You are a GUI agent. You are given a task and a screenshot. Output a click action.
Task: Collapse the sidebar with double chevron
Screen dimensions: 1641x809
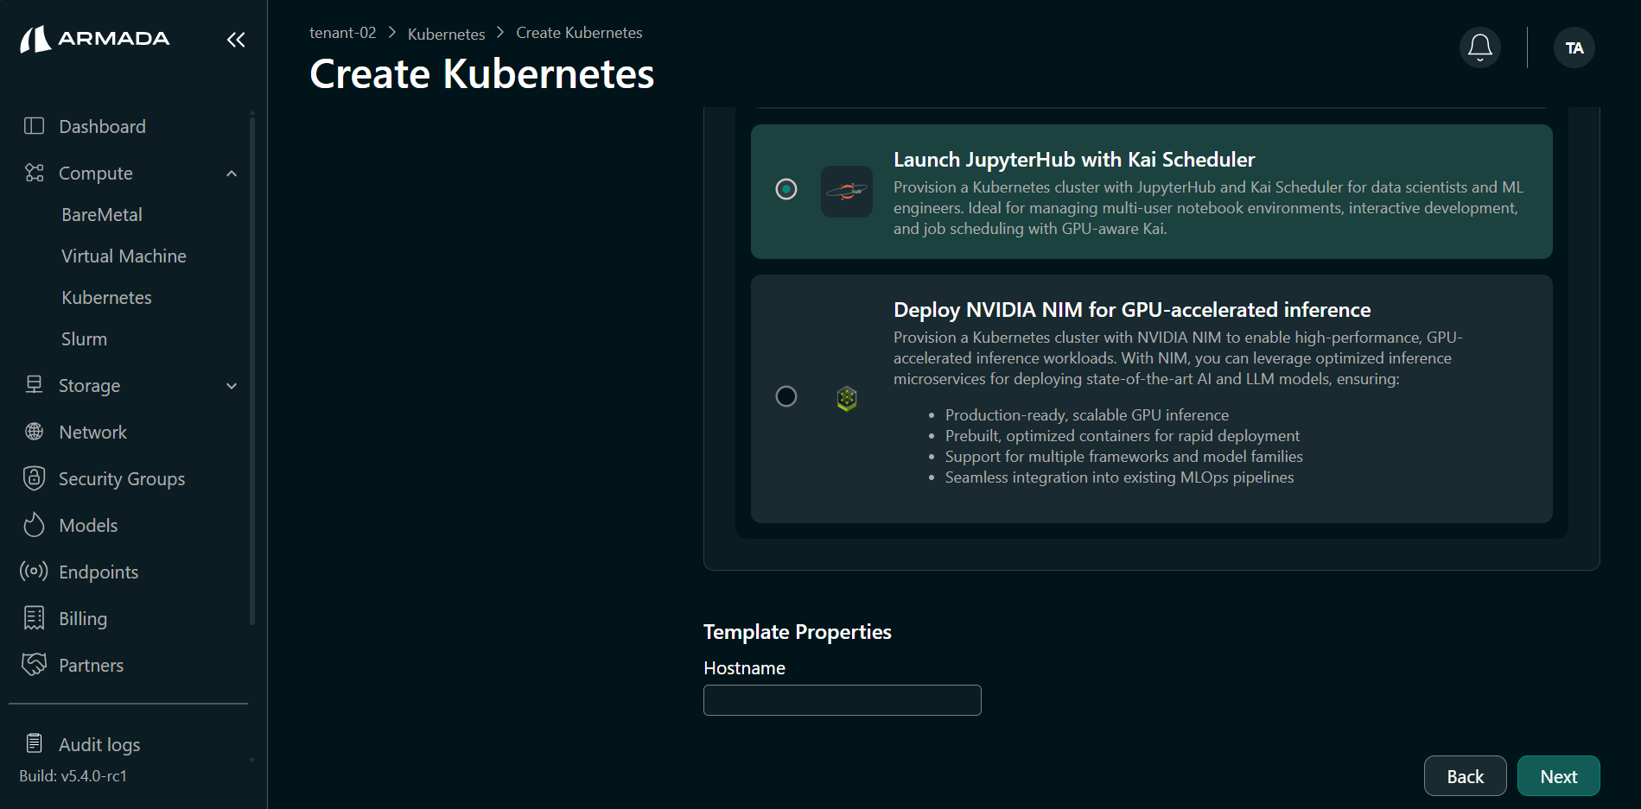[236, 40]
